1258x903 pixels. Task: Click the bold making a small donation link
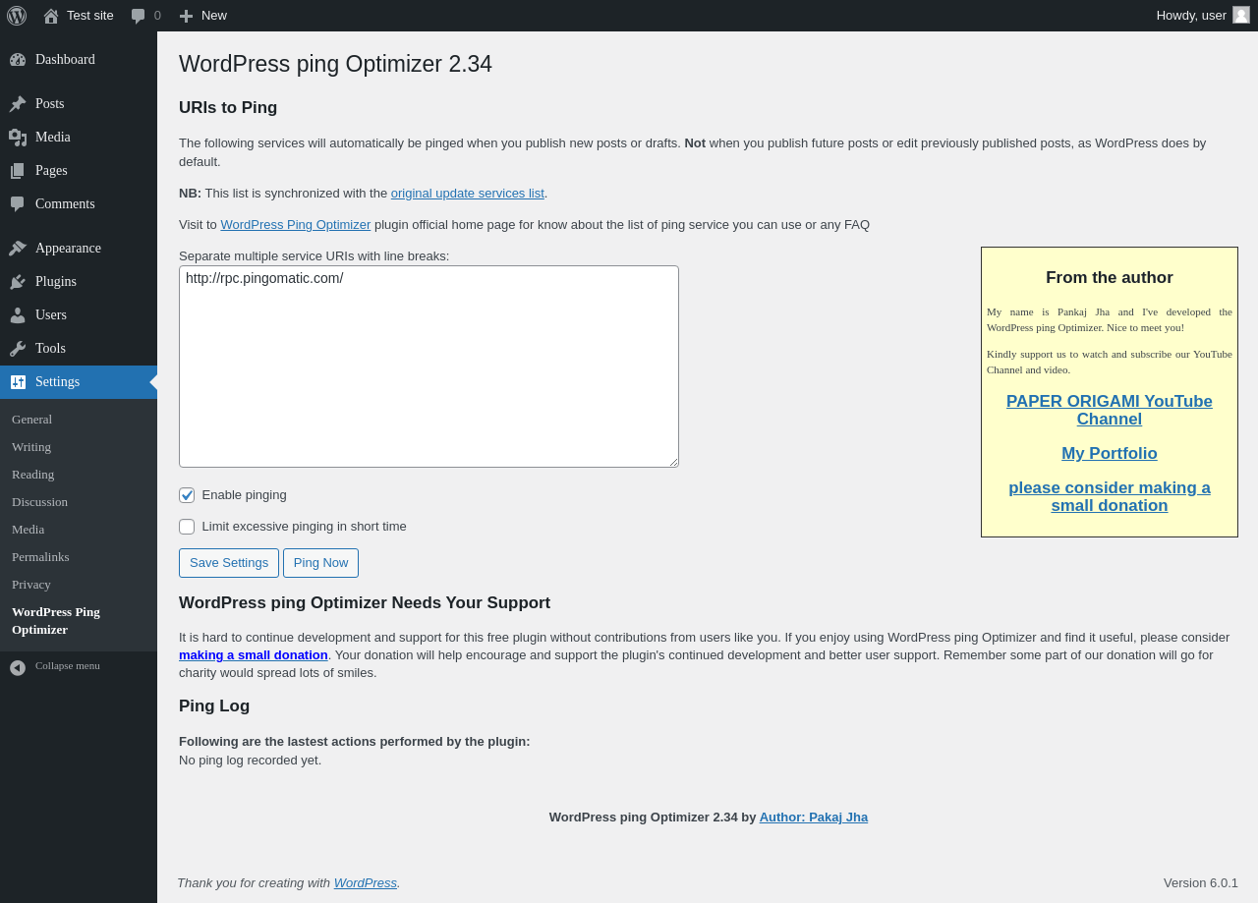tap(254, 655)
